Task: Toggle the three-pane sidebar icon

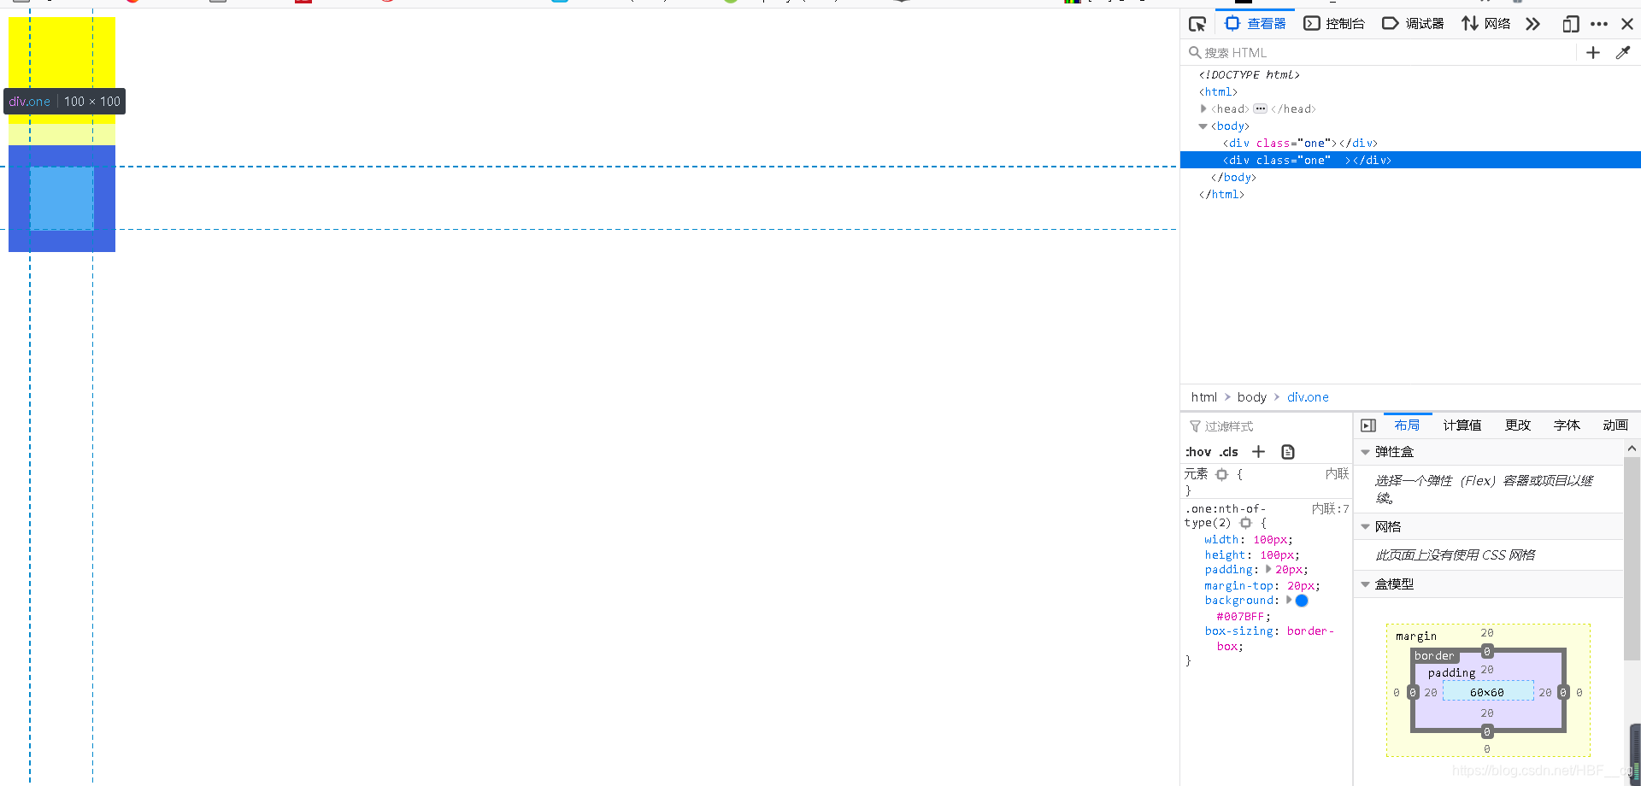Action: (1368, 425)
